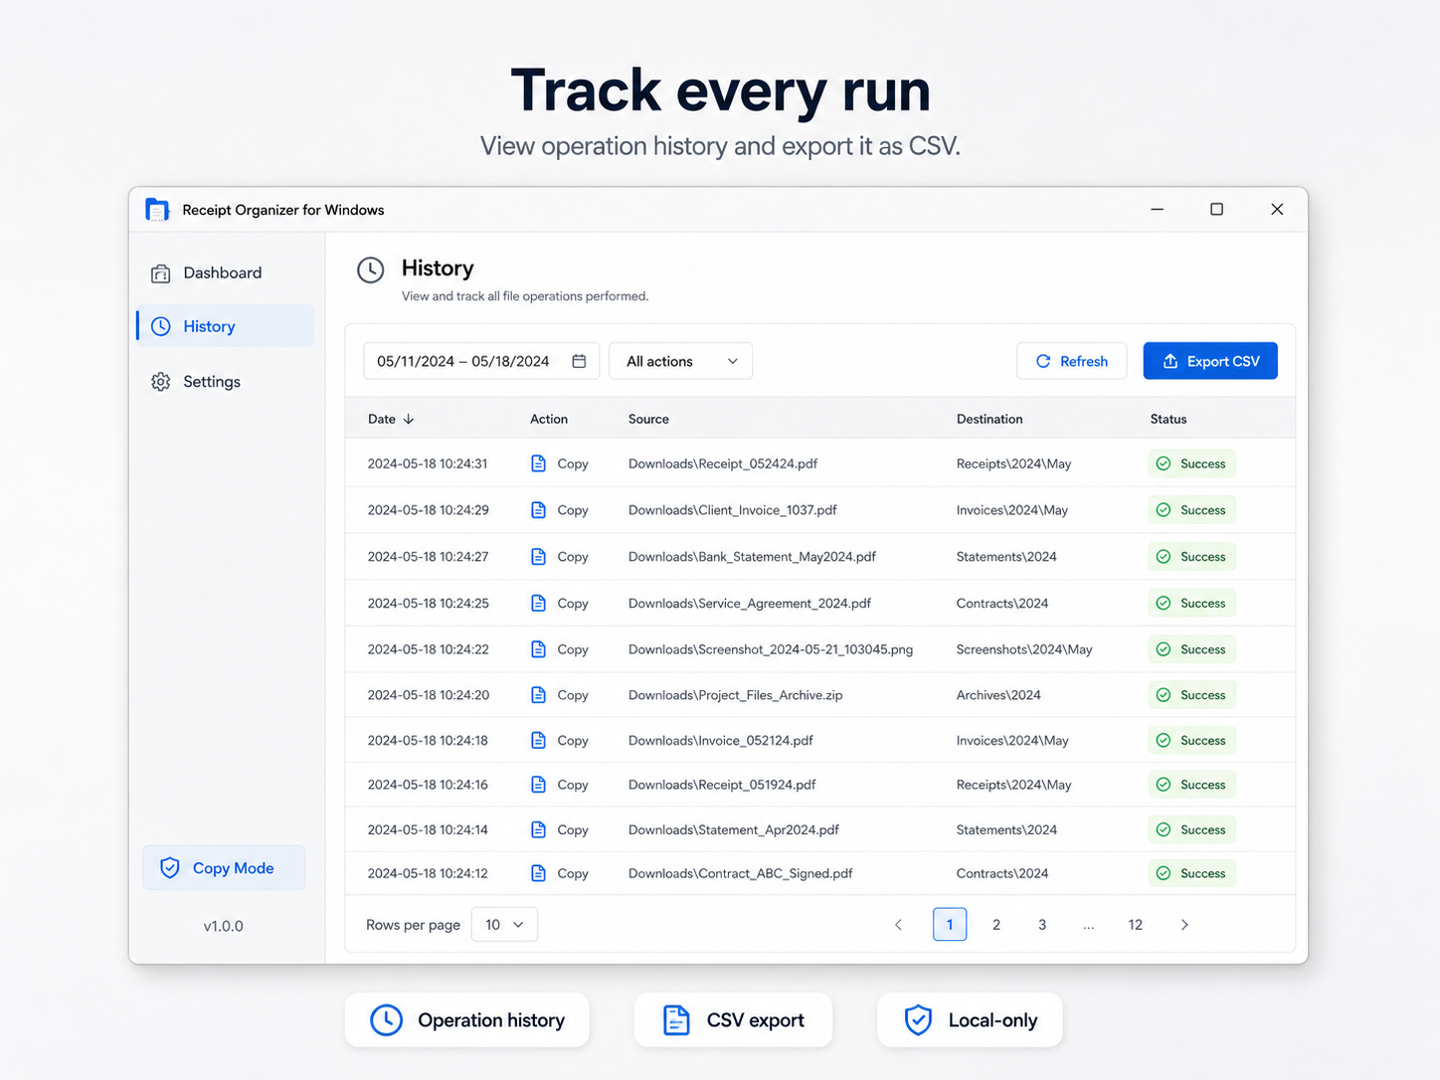
Task: Click the pagination ellipsis
Action: click(1089, 925)
